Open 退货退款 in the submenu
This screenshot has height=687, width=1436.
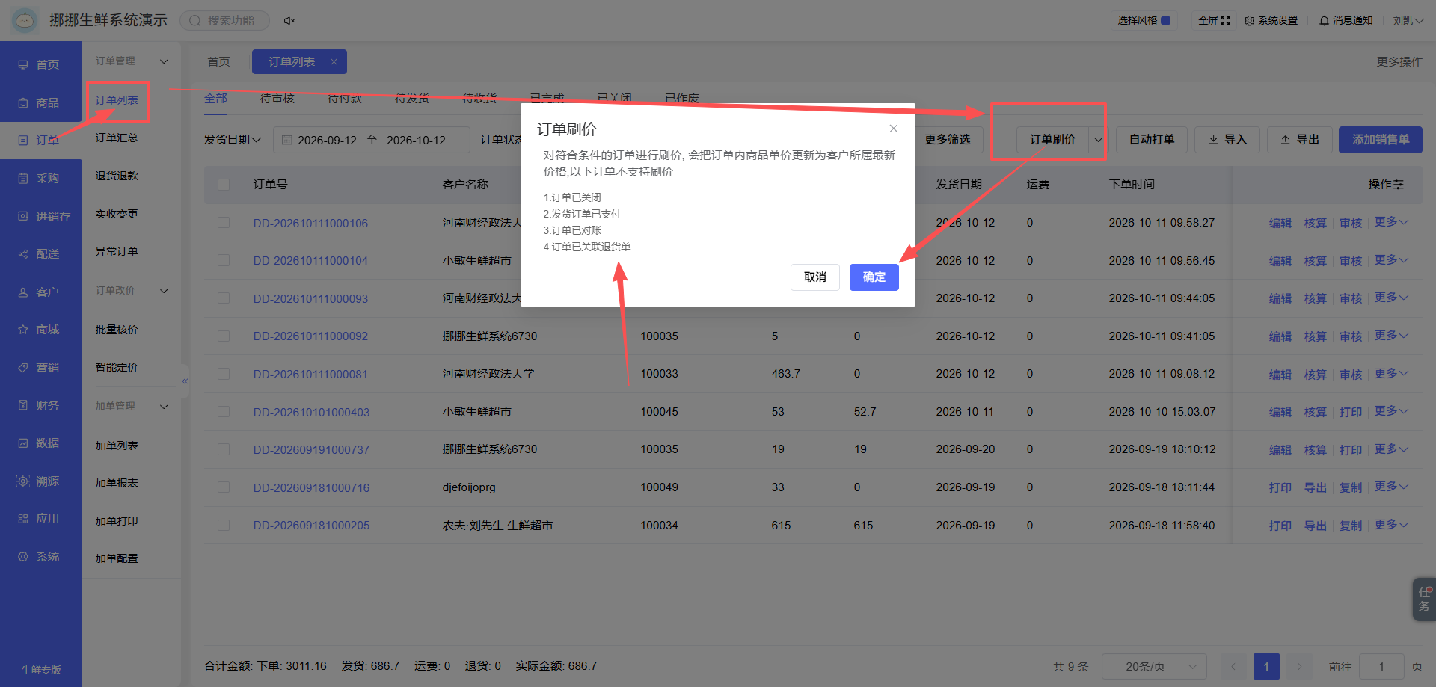[x=117, y=176]
